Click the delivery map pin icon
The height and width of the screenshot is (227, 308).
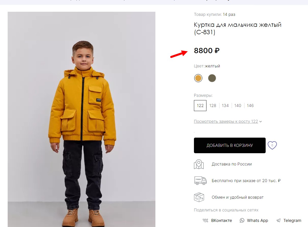[x=199, y=164]
